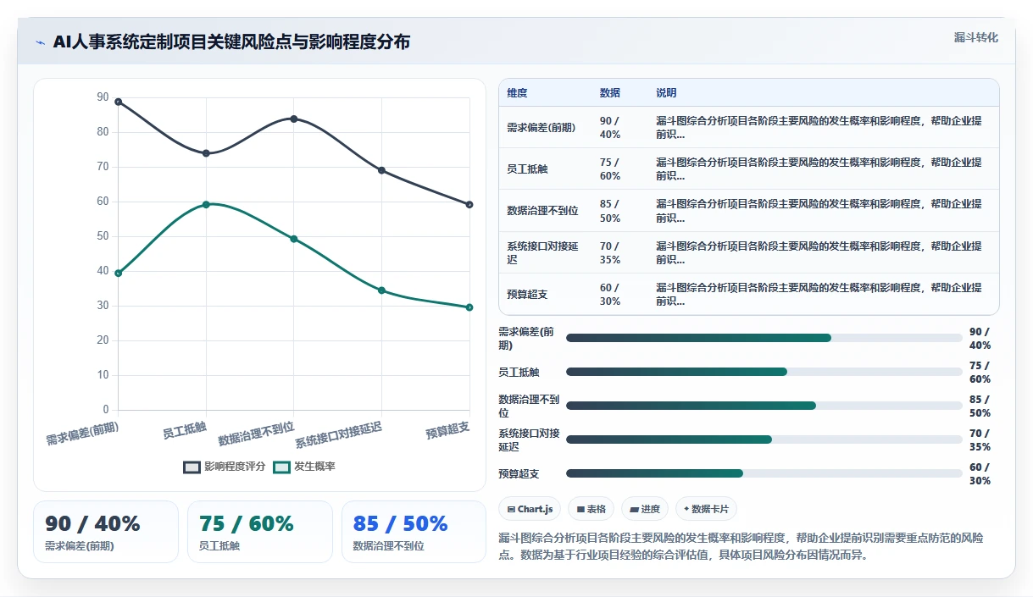Toggle the 发生概率 legend item
Screen dimensions: 1033x597
(304, 467)
